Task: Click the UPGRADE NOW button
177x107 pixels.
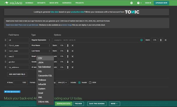Action: (x=161, y=3)
